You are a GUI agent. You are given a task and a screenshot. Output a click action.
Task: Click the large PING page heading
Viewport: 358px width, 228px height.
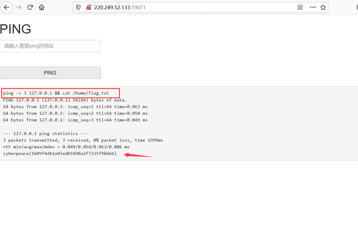tap(16, 29)
